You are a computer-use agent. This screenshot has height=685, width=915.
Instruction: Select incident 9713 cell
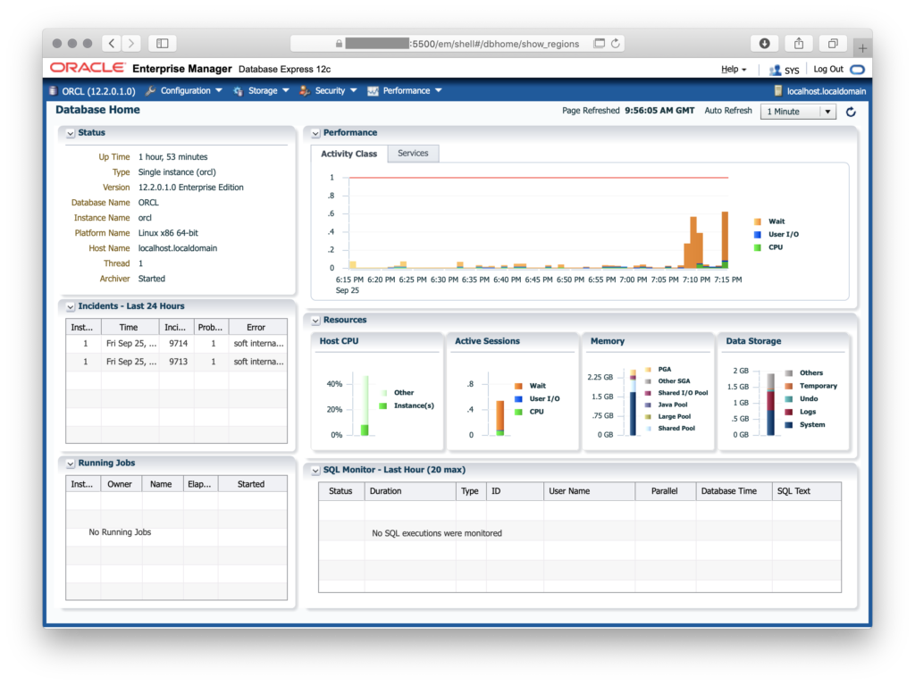(x=178, y=362)
